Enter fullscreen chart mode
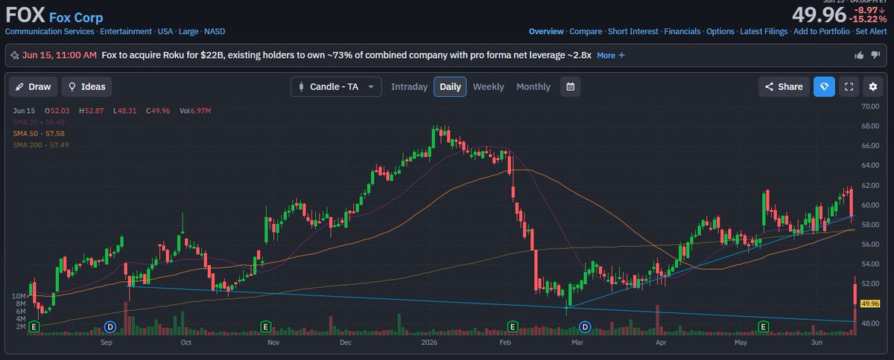Image resolution: width=894 pixels, height=360 pixels. (x=849, y=86)
